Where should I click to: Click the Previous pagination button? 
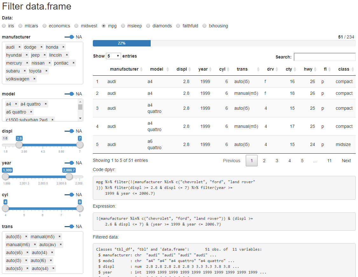pyautogui.click(x=231, y=161)
